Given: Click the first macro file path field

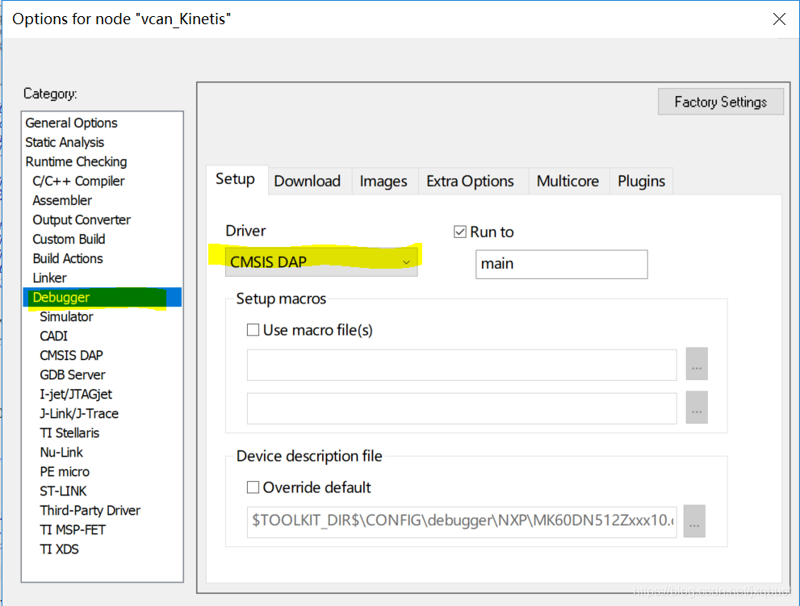Looking at the screenshot, I should [x=462, y=365].
